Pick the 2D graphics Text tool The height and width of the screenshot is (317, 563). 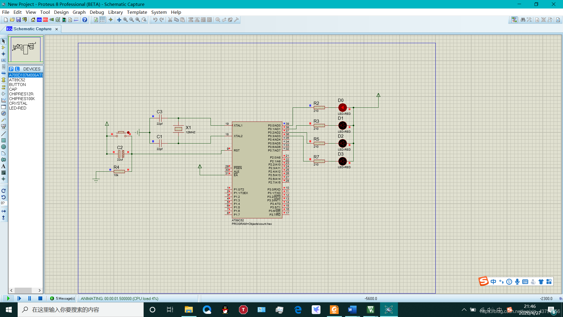point(4,166)
